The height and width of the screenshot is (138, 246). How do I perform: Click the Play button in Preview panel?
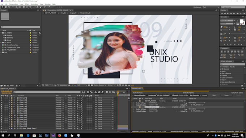[228, 13]
